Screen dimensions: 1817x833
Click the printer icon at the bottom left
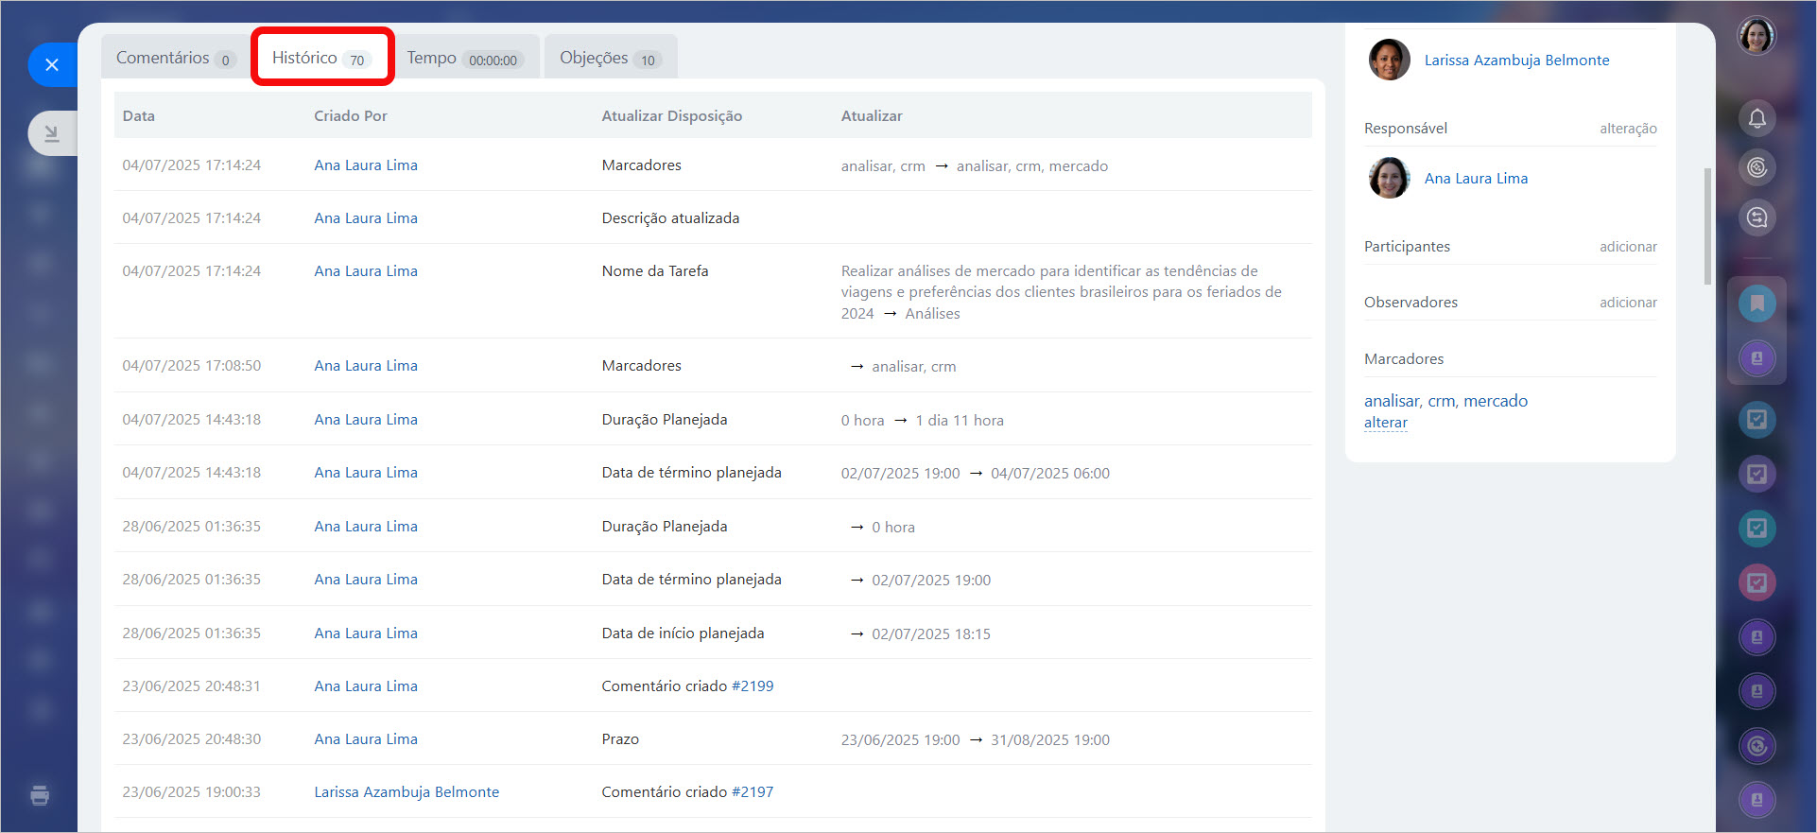pyautogui.click(x=40, y=795)
